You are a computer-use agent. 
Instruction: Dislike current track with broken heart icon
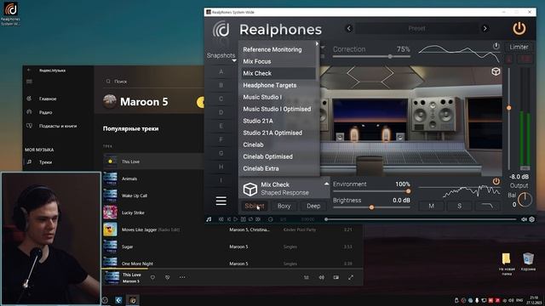167,278
